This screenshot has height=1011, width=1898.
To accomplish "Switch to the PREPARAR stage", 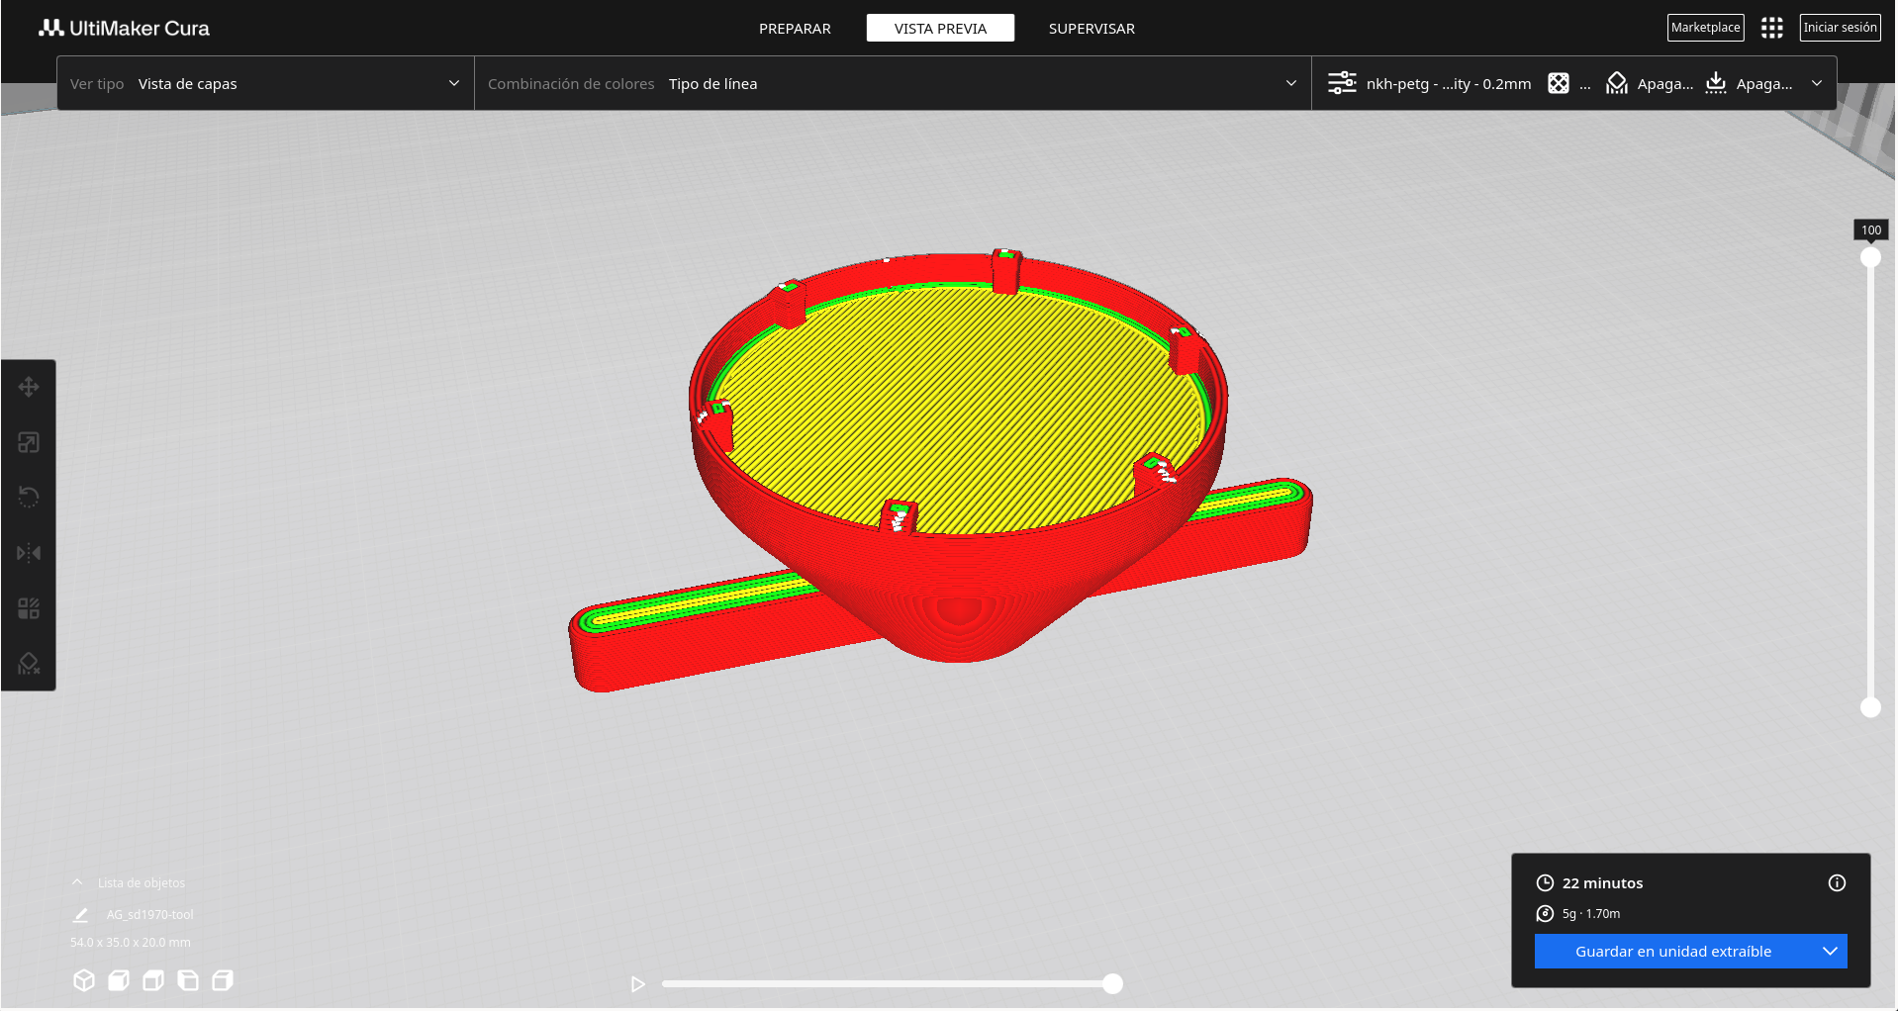I will click(x=795, y=29).
